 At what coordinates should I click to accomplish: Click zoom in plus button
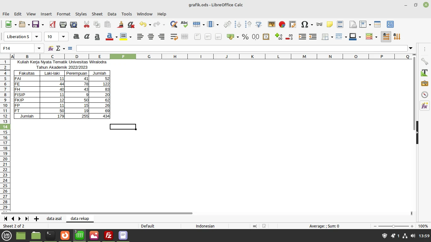coord(412,226)
